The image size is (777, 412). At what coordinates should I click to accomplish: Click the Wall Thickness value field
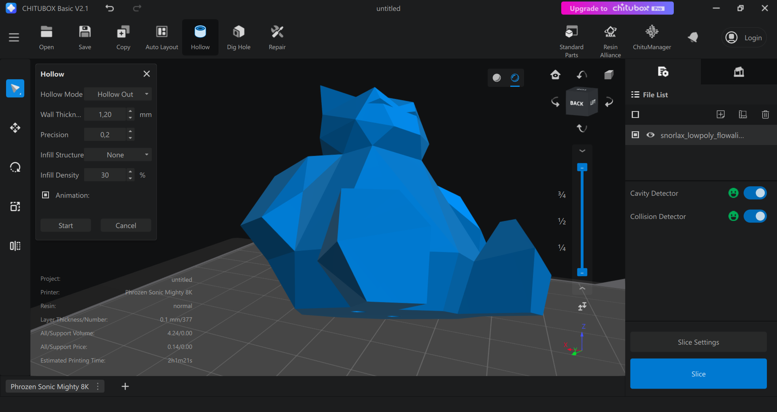105,114
